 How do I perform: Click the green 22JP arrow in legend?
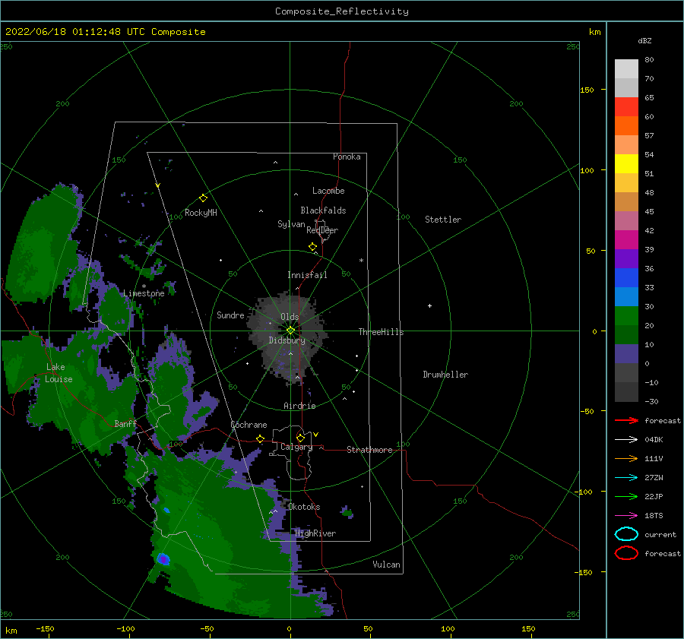tap(626, 496)
